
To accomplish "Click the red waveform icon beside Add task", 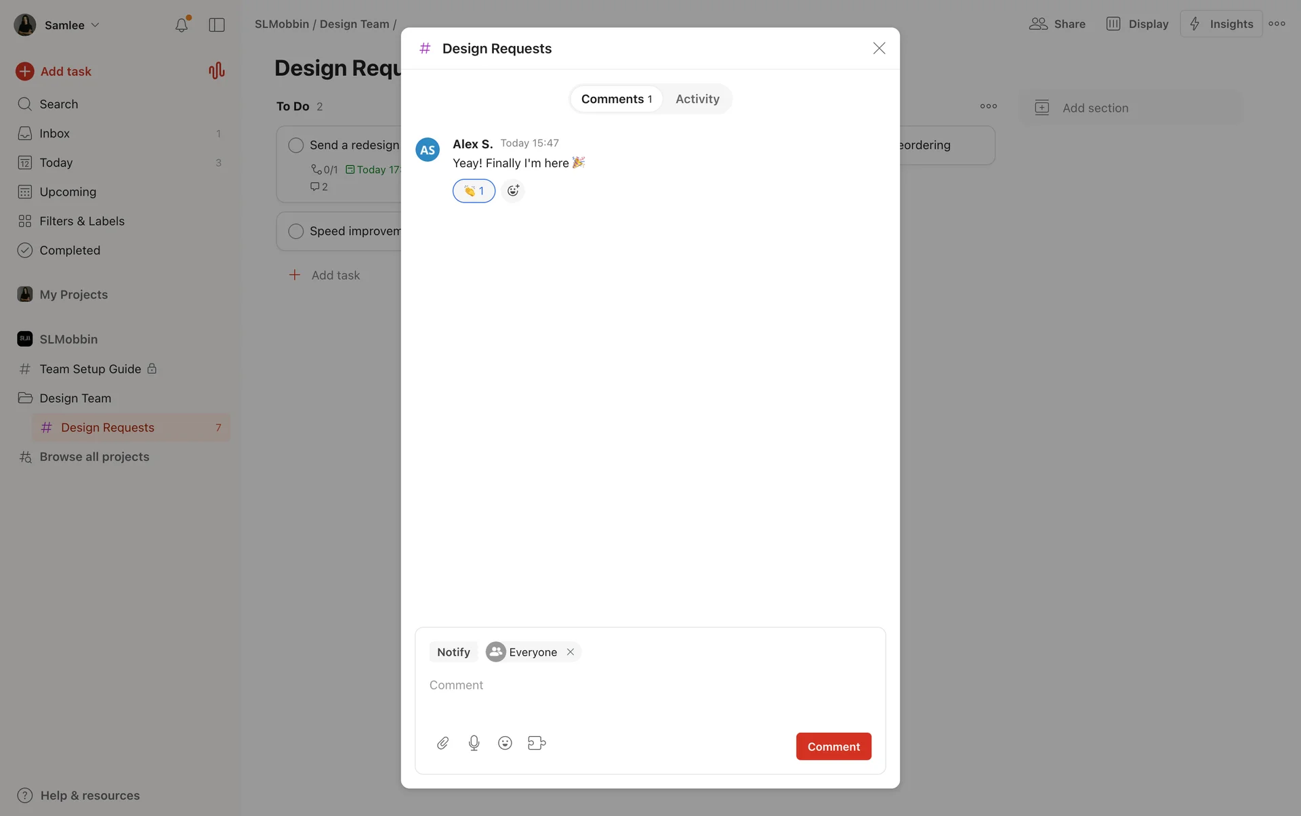I will [x=216, y=71].
